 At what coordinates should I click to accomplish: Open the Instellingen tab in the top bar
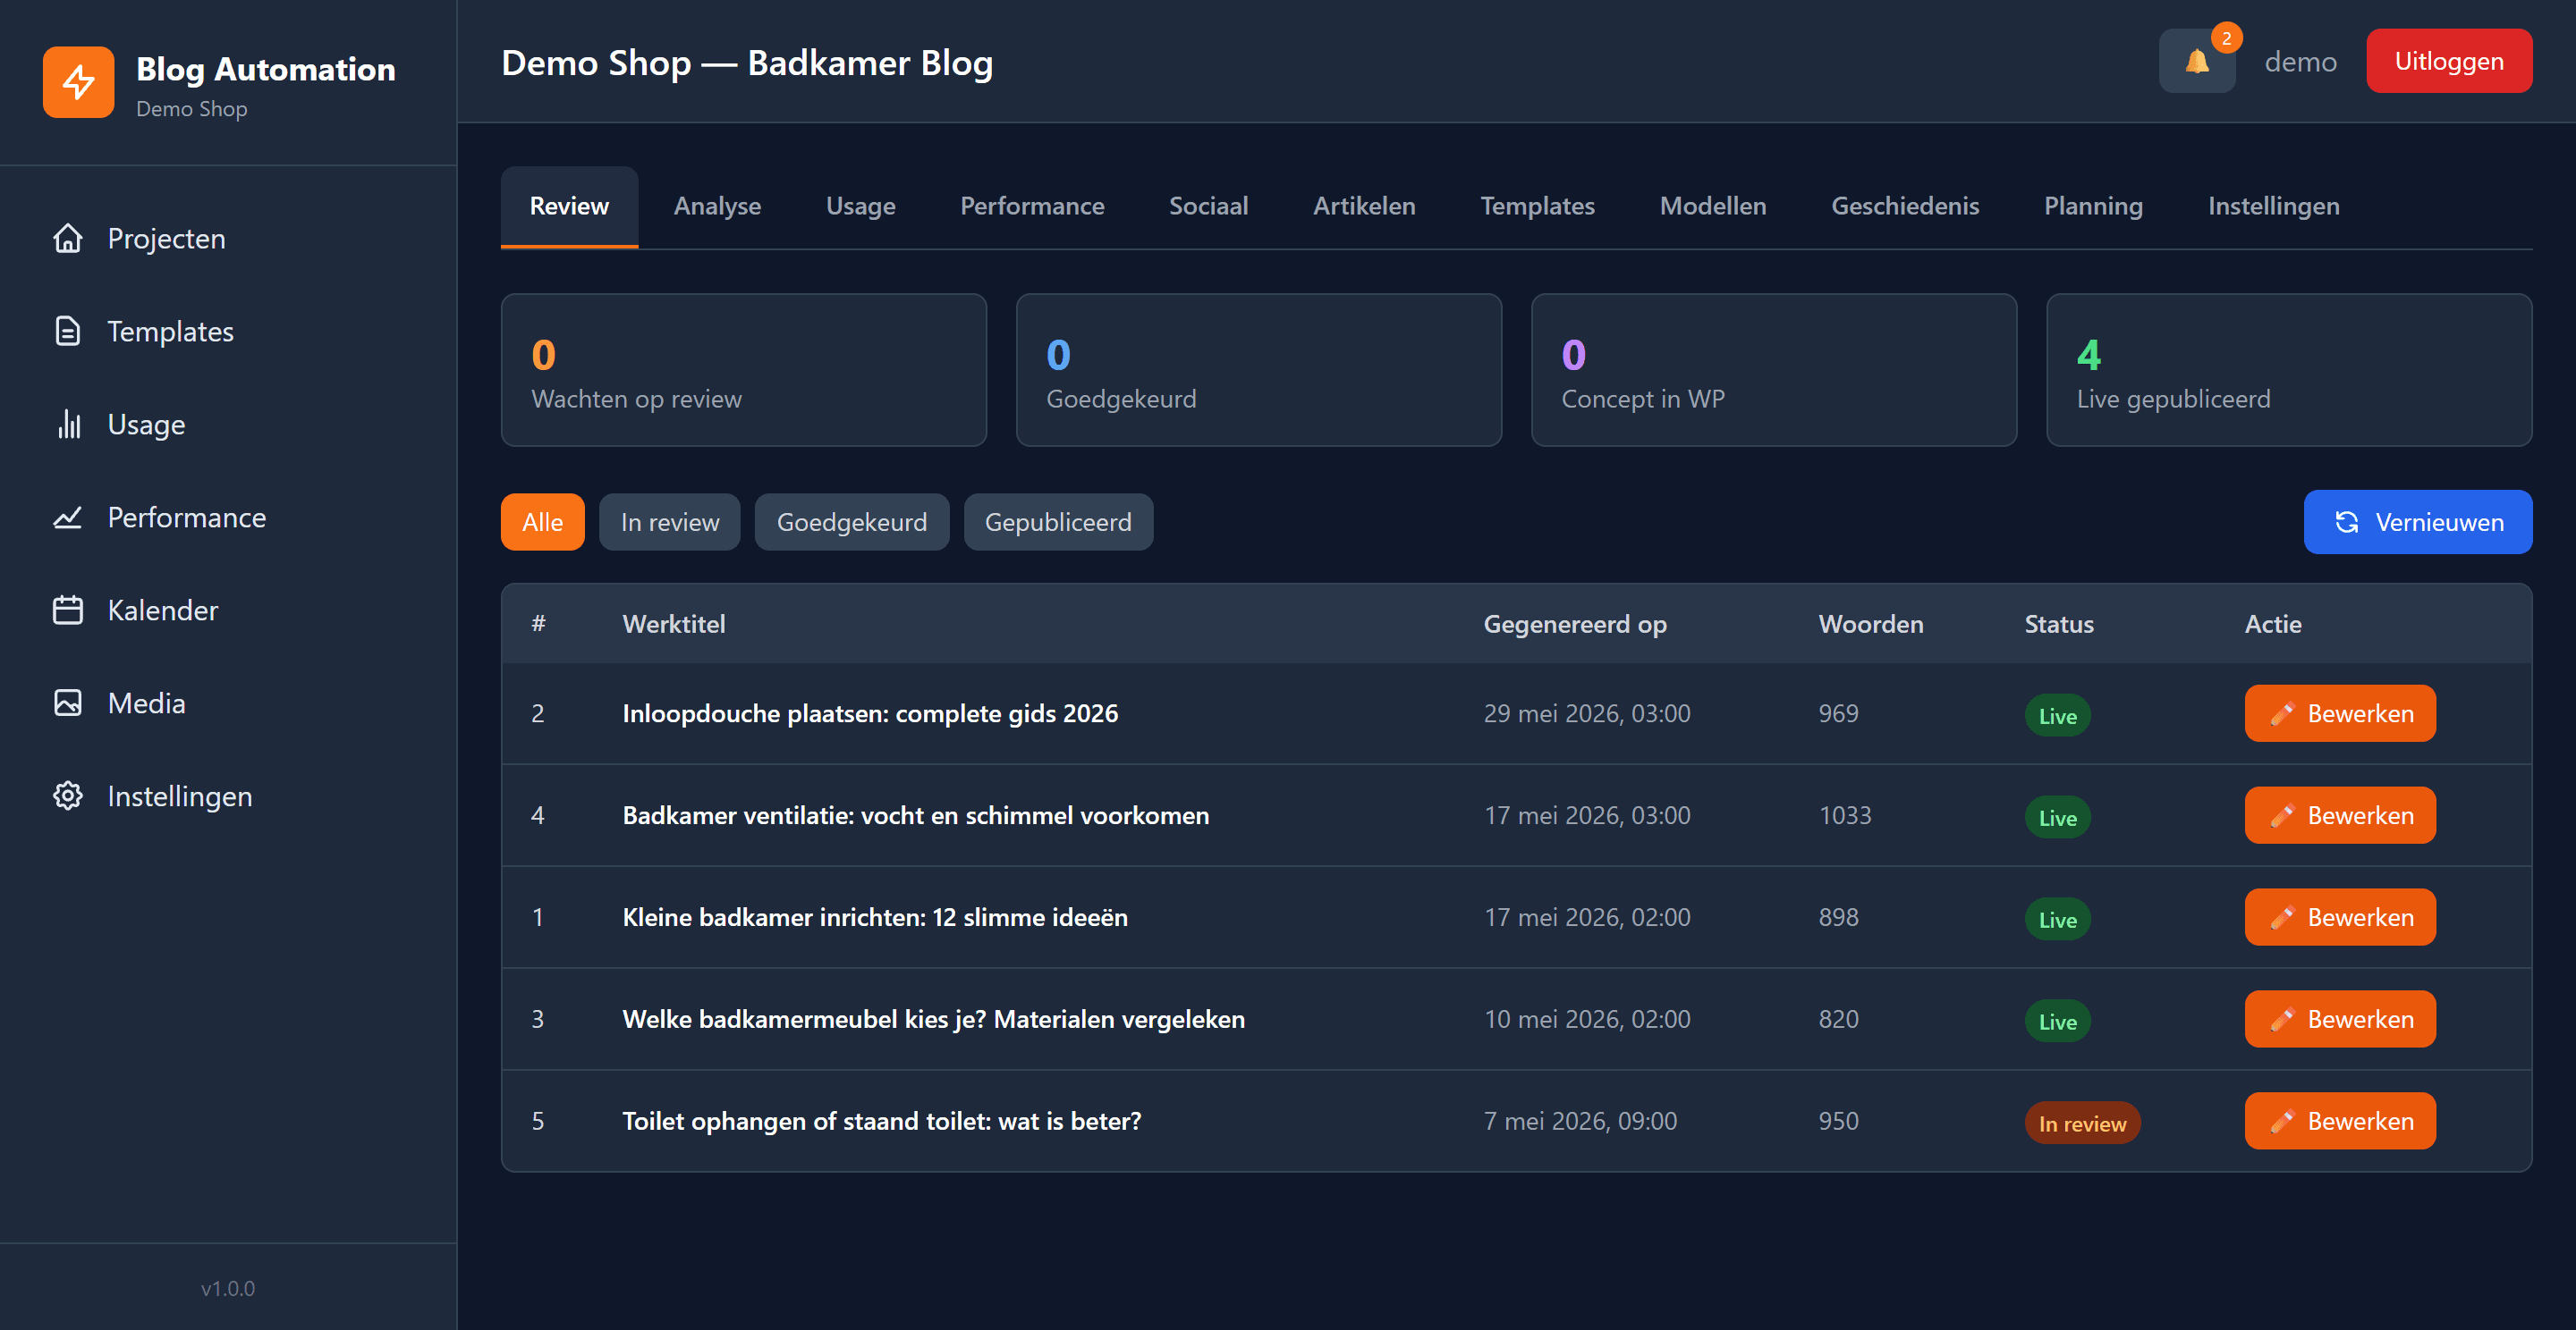[x=2273, y=206]
